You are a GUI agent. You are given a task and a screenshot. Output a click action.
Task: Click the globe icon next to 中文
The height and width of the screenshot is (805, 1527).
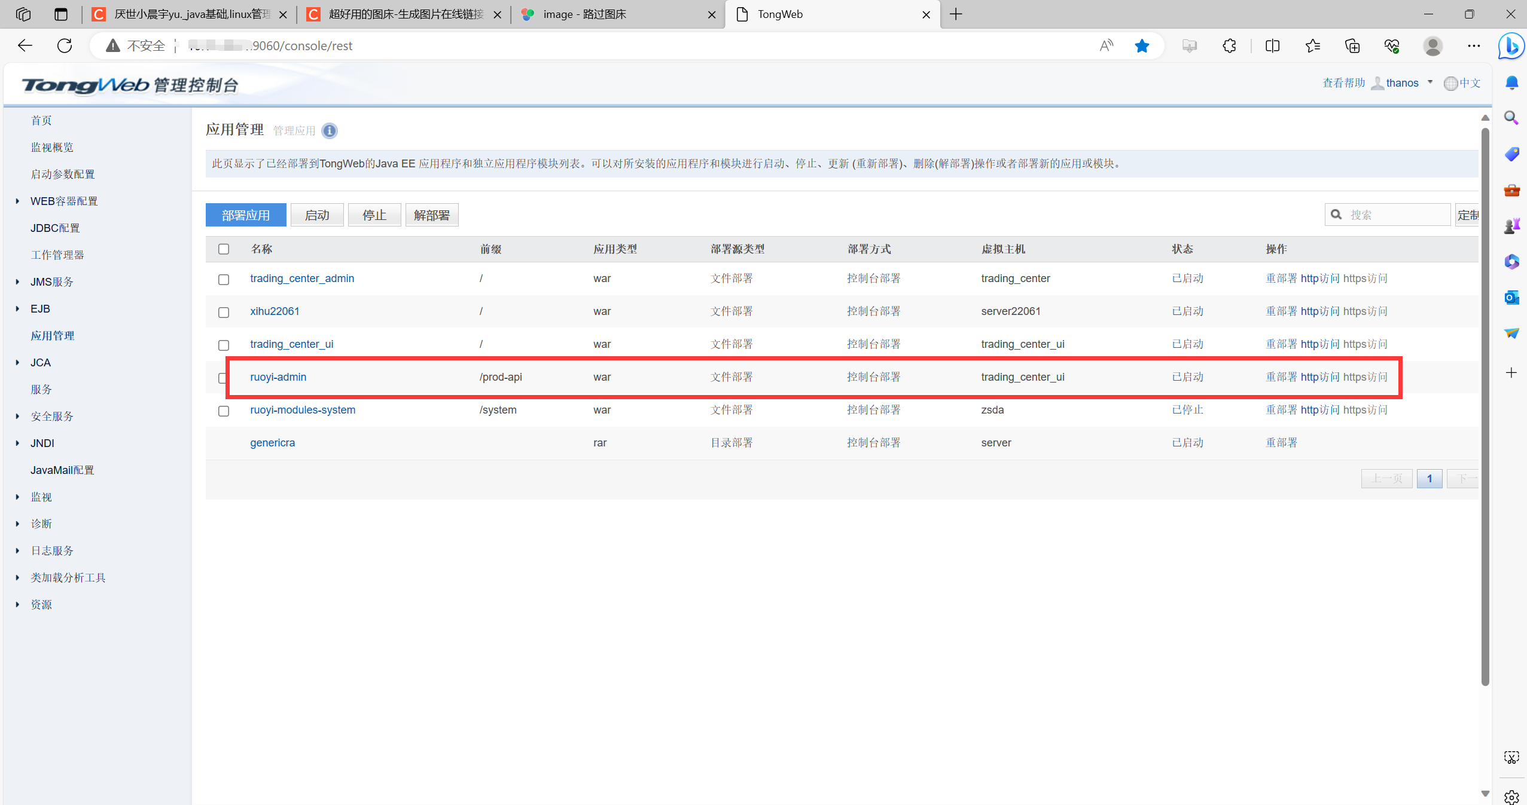[1450, 83]
